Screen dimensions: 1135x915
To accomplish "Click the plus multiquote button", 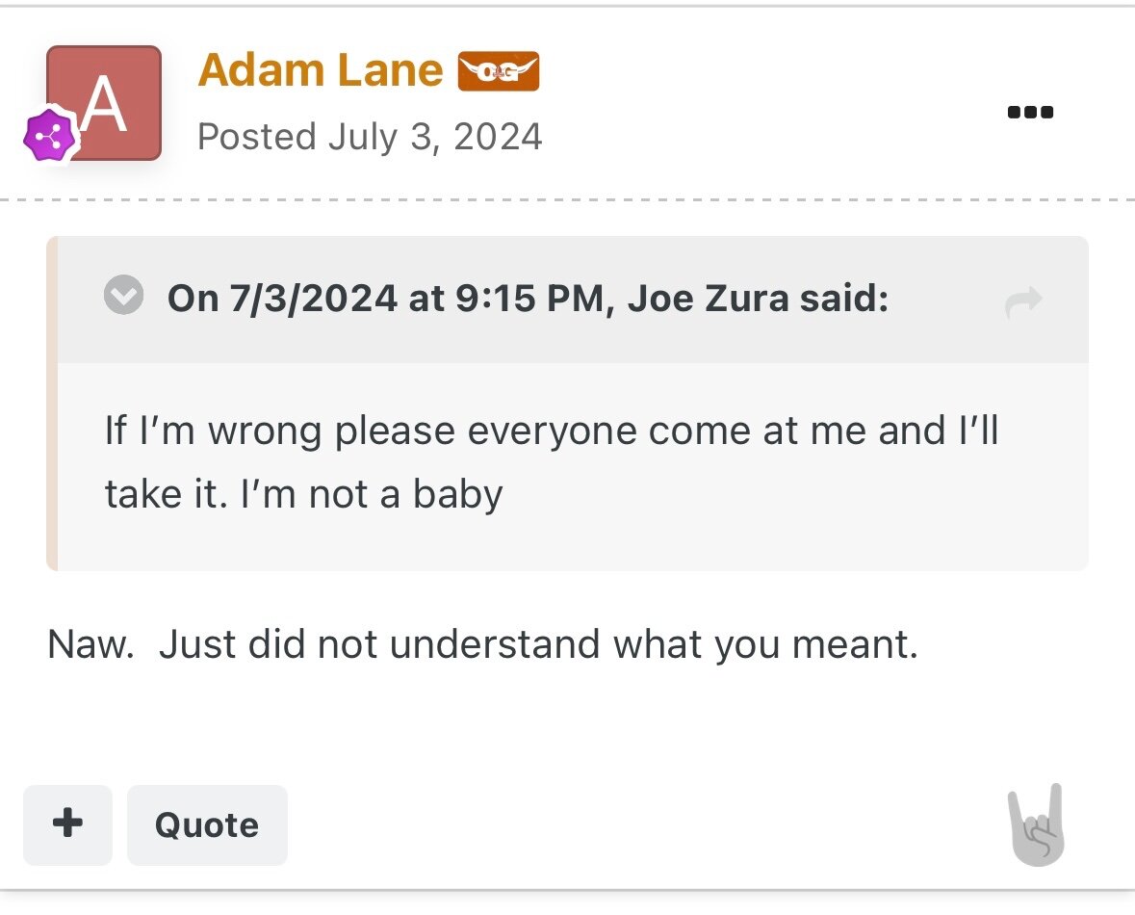I will (x=68, y=824).
